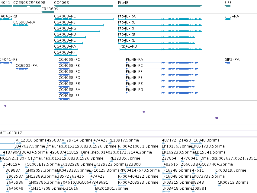
Task: Click transcript Ptp4E-RD
Action: point(128,46)
